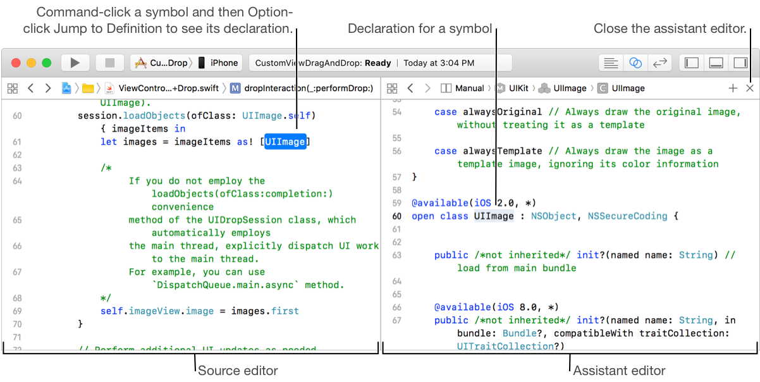760x382 pixels.
Task: Go forward in the source editor history
Action: (48, 88)
